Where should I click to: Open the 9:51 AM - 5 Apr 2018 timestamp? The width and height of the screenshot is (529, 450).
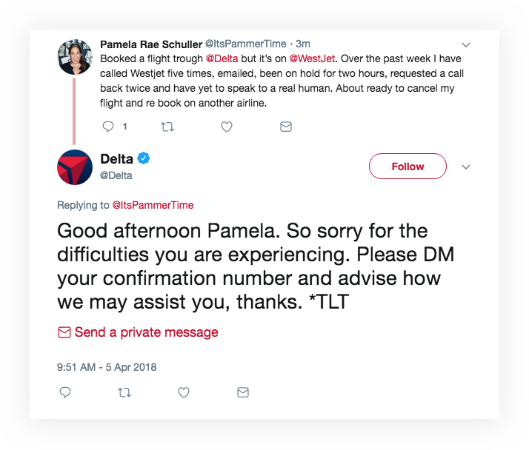point(107,367)
